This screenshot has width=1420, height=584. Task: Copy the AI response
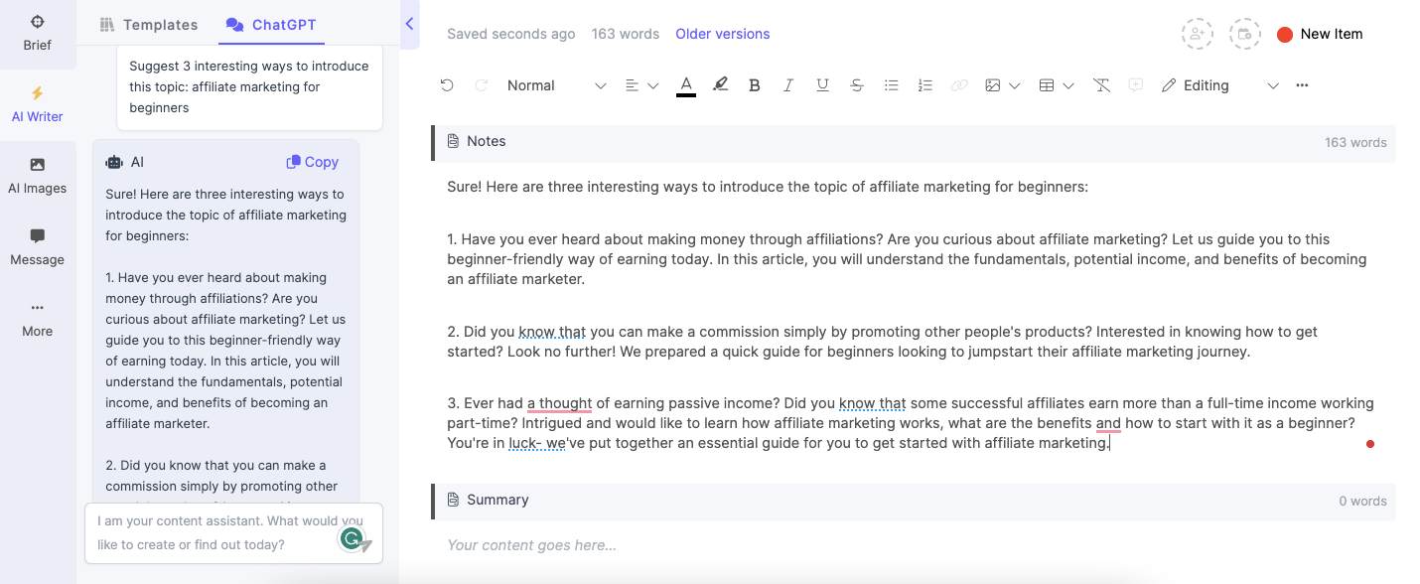(312, 161)
